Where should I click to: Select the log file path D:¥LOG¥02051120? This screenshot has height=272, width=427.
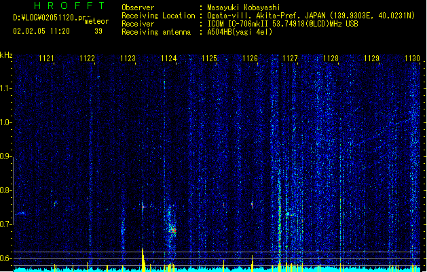point(45,18)
